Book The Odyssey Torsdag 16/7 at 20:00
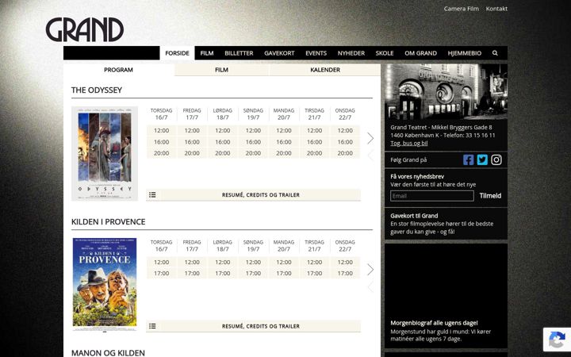 click(161, 153)
